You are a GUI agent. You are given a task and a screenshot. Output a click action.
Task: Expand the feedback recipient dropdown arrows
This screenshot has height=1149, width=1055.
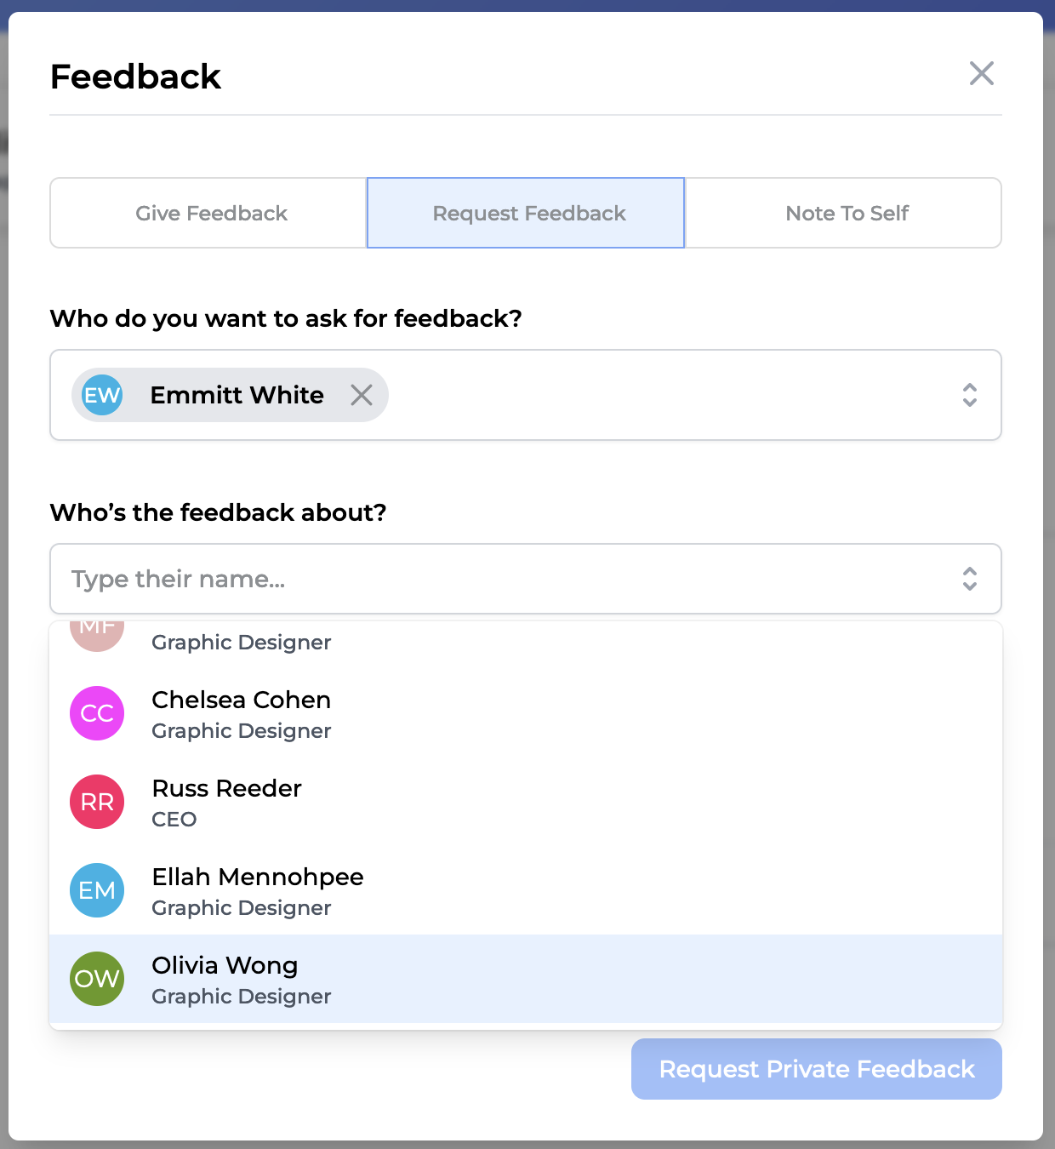[969, 395]
